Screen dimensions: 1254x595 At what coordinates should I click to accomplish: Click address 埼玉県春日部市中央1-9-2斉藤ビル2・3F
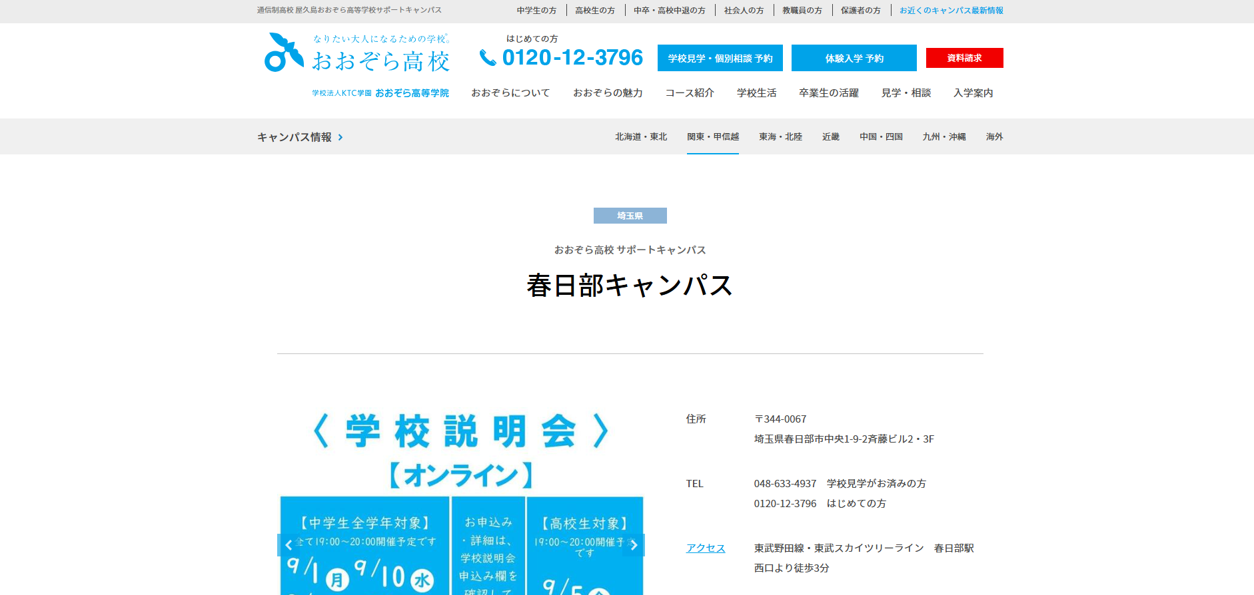(844, 439)
